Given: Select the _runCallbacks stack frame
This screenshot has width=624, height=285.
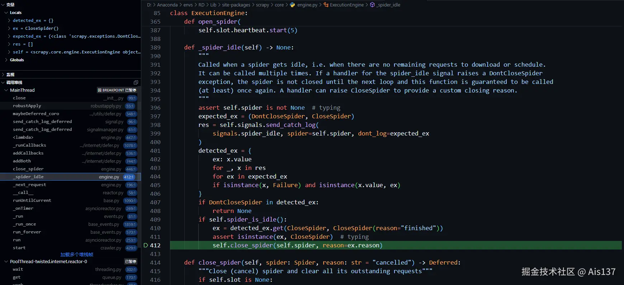Looking at the screenshot, I should pos(70,145).
